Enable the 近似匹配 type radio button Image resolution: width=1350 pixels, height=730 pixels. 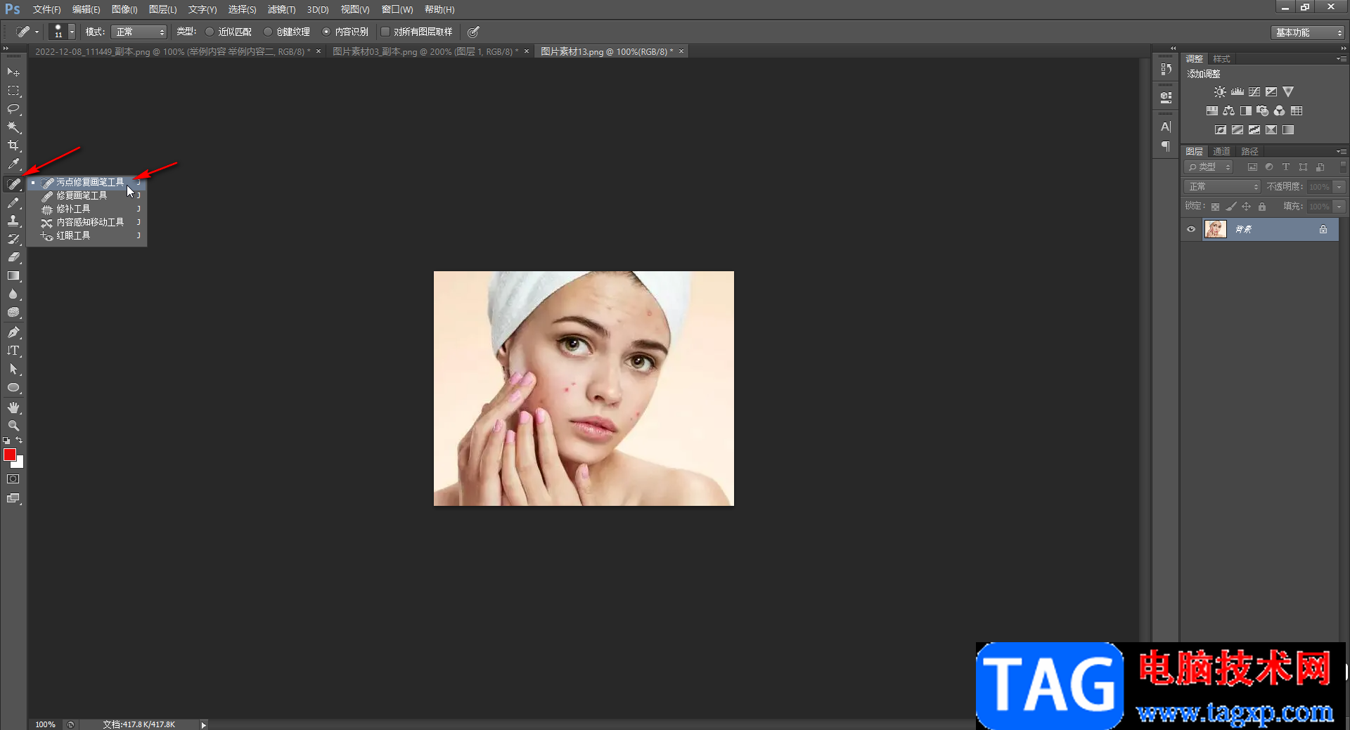pos(210,32)
